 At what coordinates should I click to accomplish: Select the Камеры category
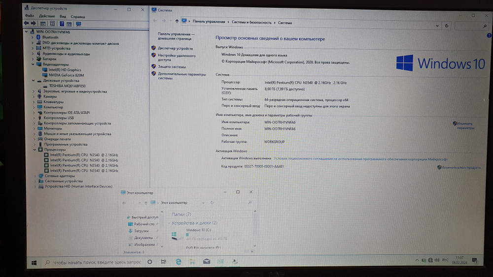point(50,96)
